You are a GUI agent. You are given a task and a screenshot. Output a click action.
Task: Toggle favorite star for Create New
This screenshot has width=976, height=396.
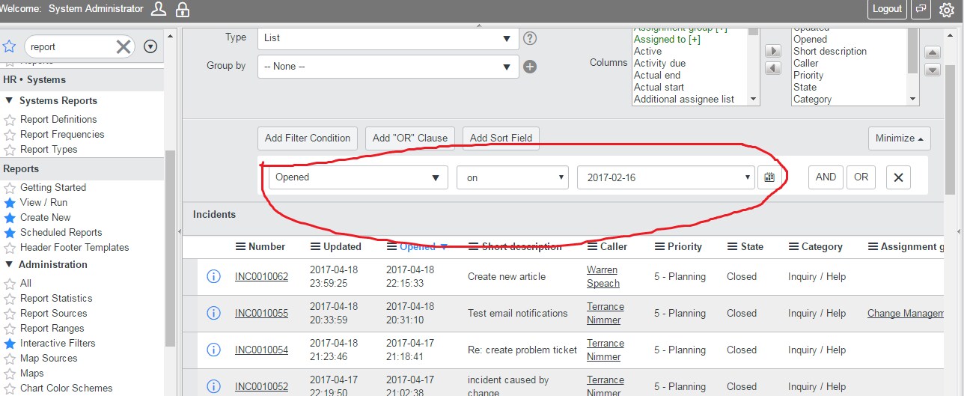[x=10, y=218]
